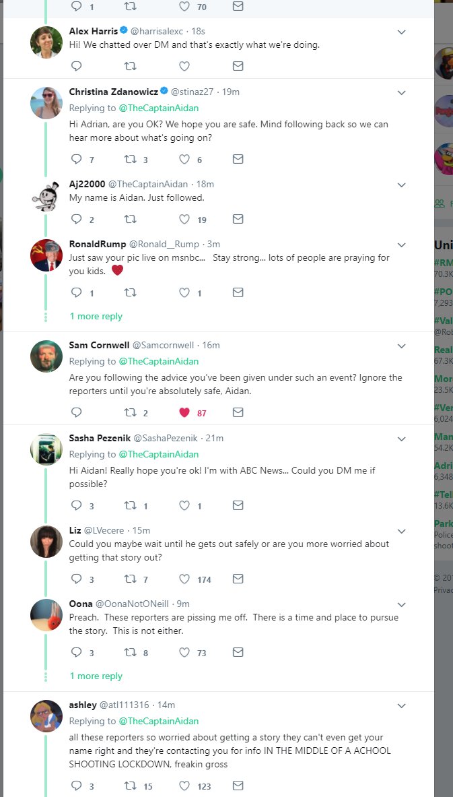Open the tweet menu arrow for Liz's tweet
This screenshot has height=797, width=453.
pyautogui.click(x=401, y=531)
